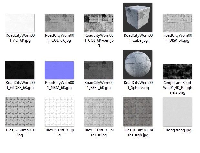Viewport: 200px width, 153px height.
Task: Select the Tiles_B_Diff_01_hires_sr.jpg thumbnail image
Action: point(98,112)
